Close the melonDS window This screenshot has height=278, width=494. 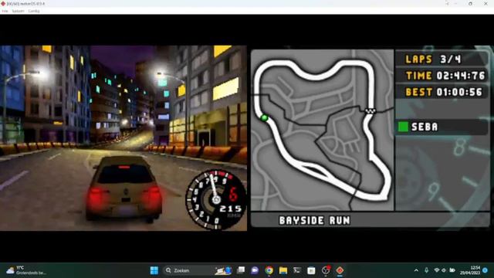coord(486,3)
